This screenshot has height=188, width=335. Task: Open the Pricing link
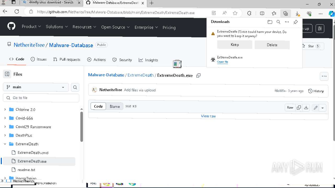(169, 27)
